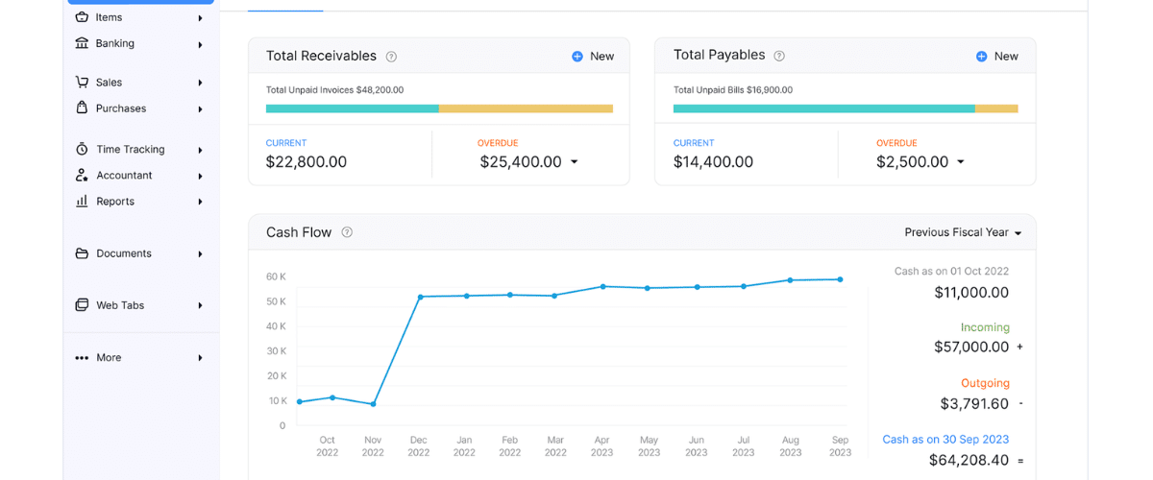Add New entry in Total Payables
The width and height of the screenshot is (1153, 480).
(996, 57)
